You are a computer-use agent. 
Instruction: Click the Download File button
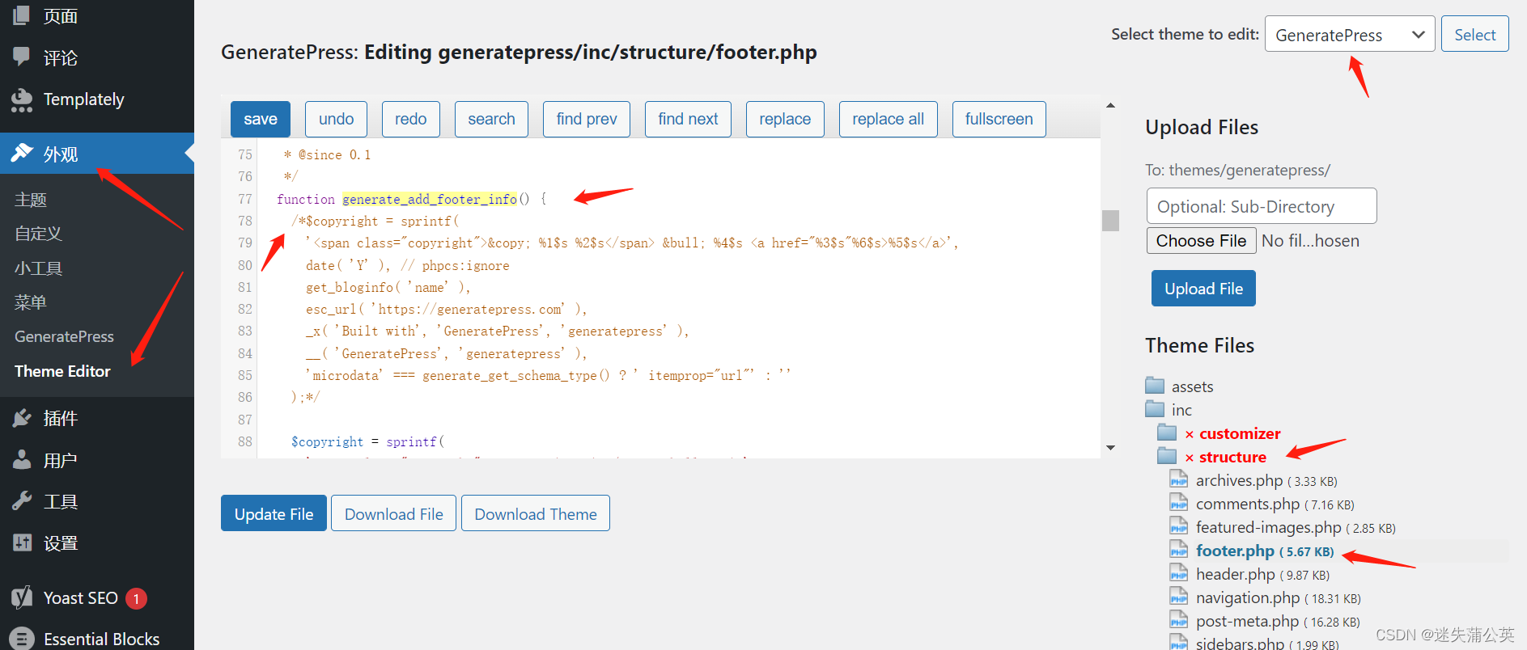pyautogui.click(x=393, y=513)
